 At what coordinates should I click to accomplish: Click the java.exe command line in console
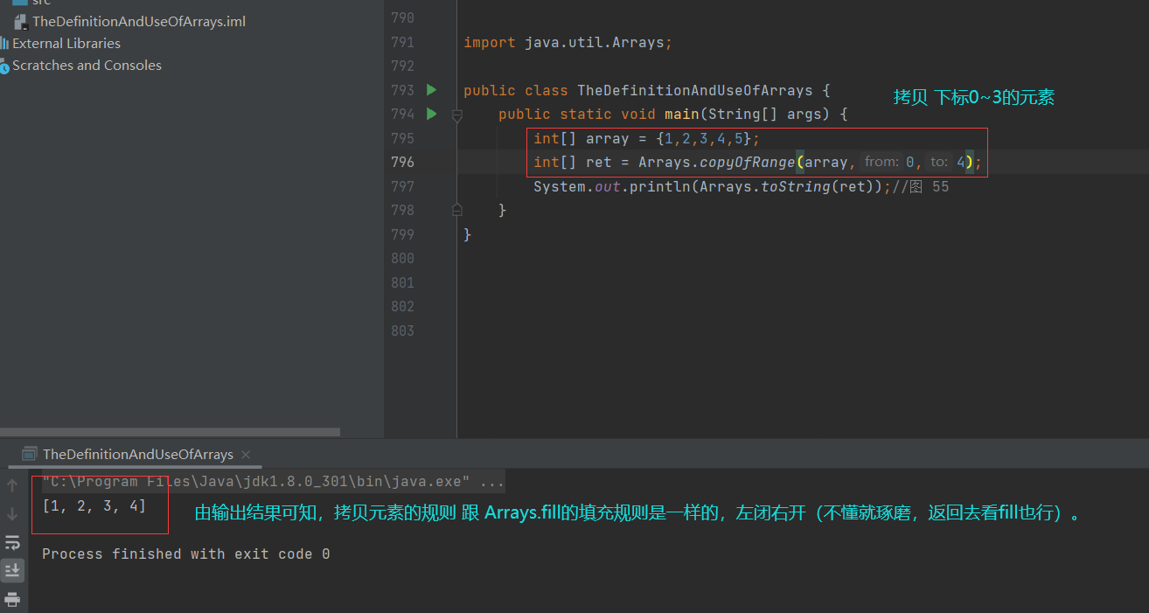[x=273, y=482]
